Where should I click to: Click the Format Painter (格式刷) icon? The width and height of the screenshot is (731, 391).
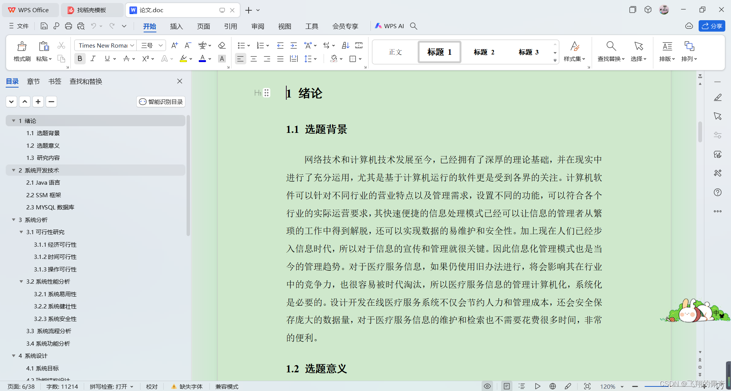pos(22,46)
